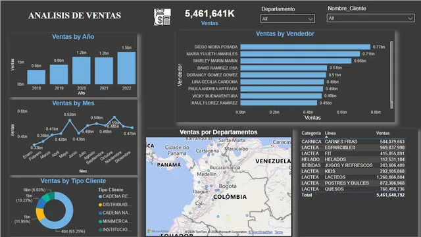Sort table by Linea column header

tap(330, 133)
